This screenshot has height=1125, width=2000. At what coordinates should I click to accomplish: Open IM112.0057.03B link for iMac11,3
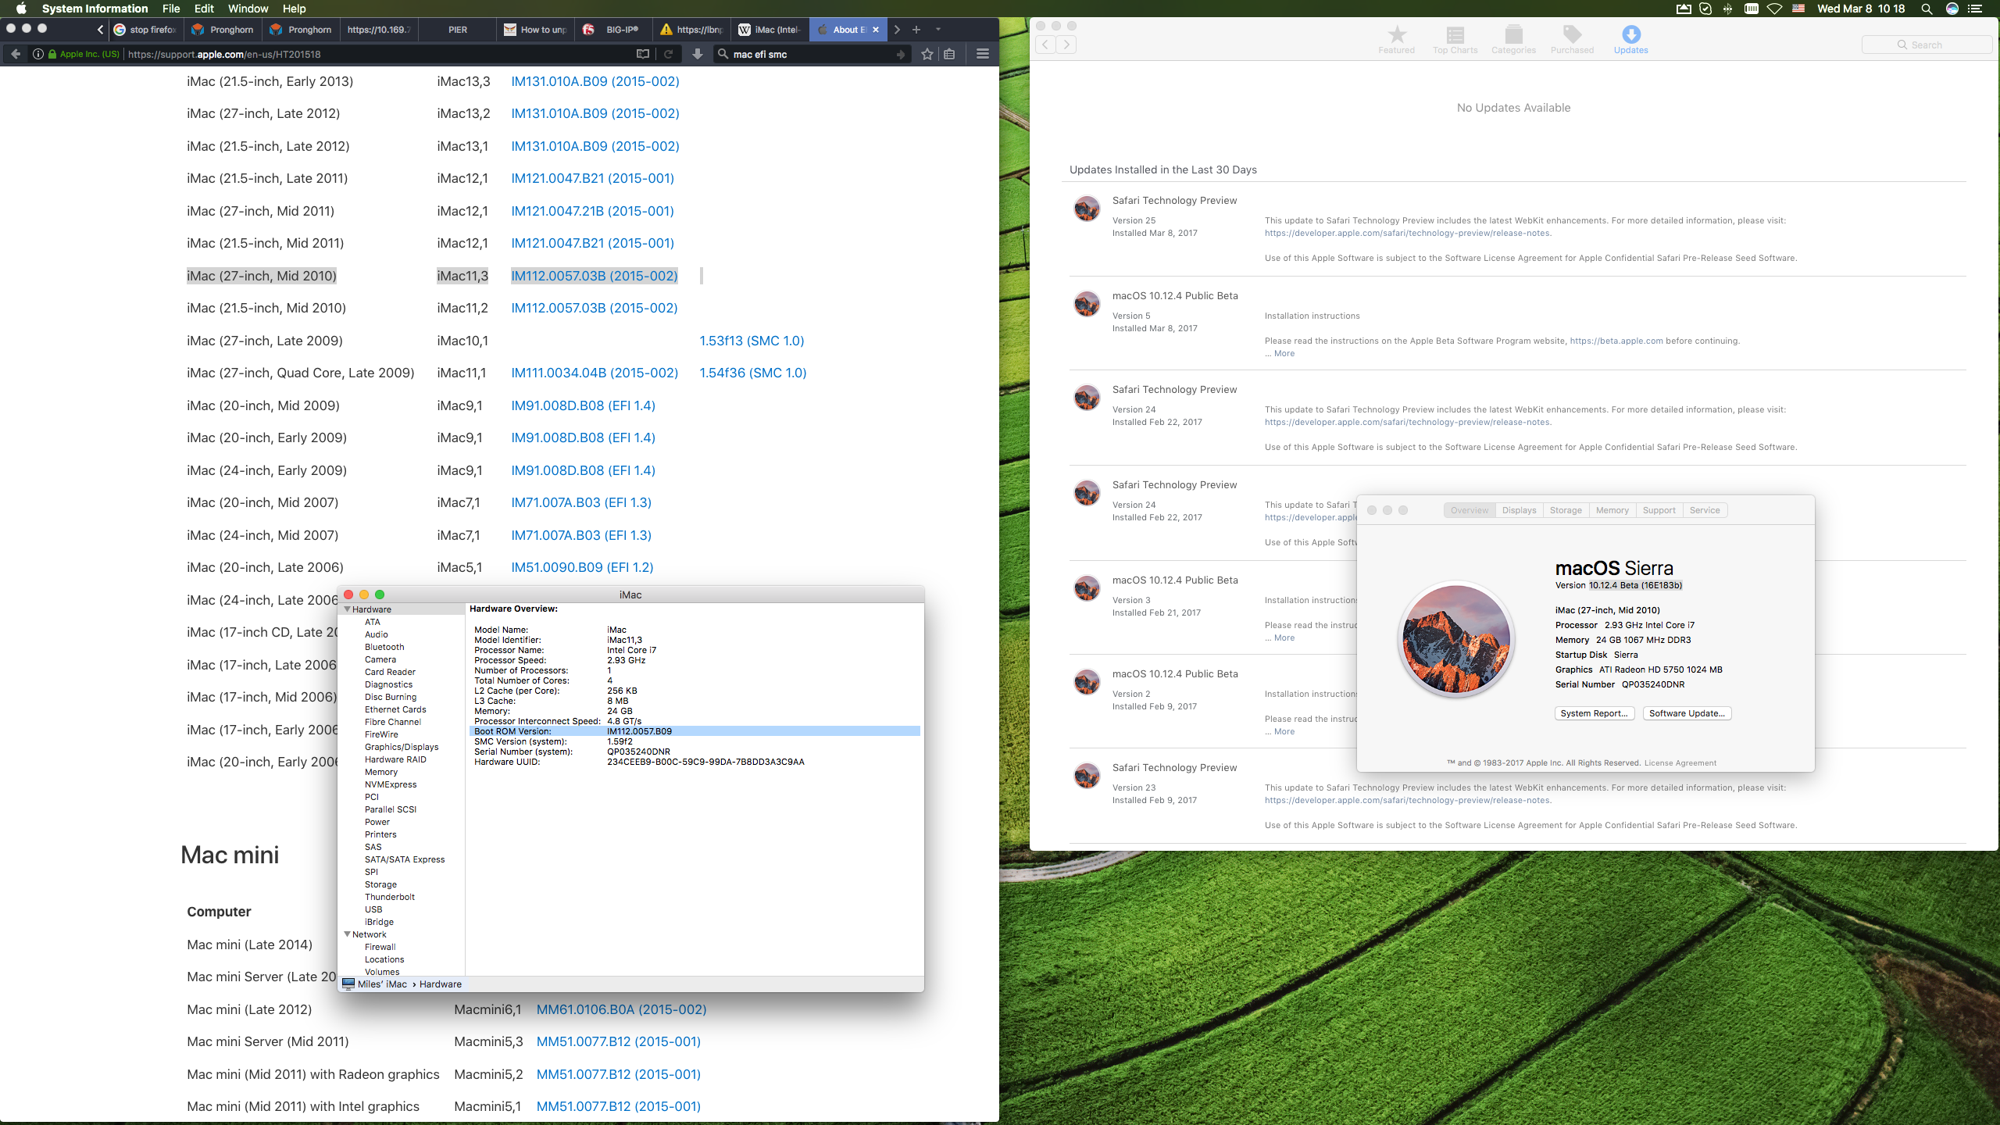[x=594, y=276]
